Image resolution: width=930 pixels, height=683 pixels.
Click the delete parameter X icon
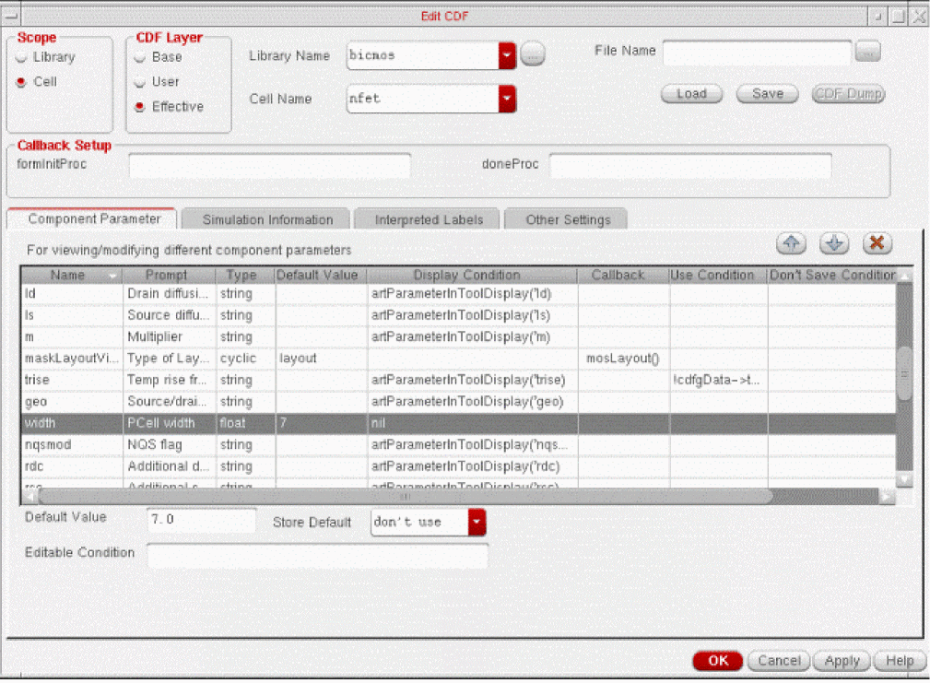tap(877, 243)
